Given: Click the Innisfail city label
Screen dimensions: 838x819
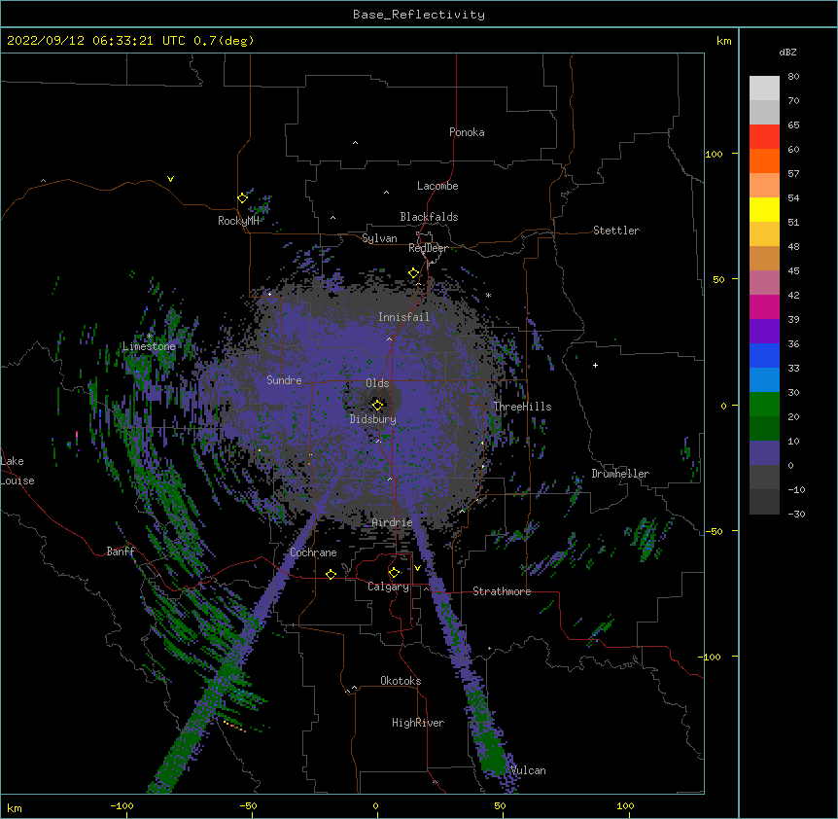Looking at the screenshot, I should 403,317.
